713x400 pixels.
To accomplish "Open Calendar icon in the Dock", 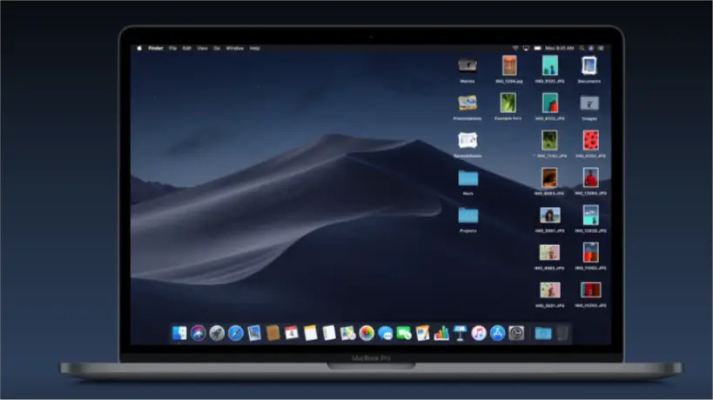I will (292, 333).
